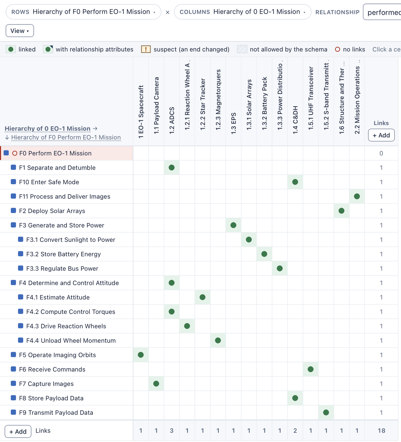Screen dimensions: 401x442
Task: Click linked dot for F3.1 and 1.3.1 Solar Arrays
Action: tap(249, 240)
